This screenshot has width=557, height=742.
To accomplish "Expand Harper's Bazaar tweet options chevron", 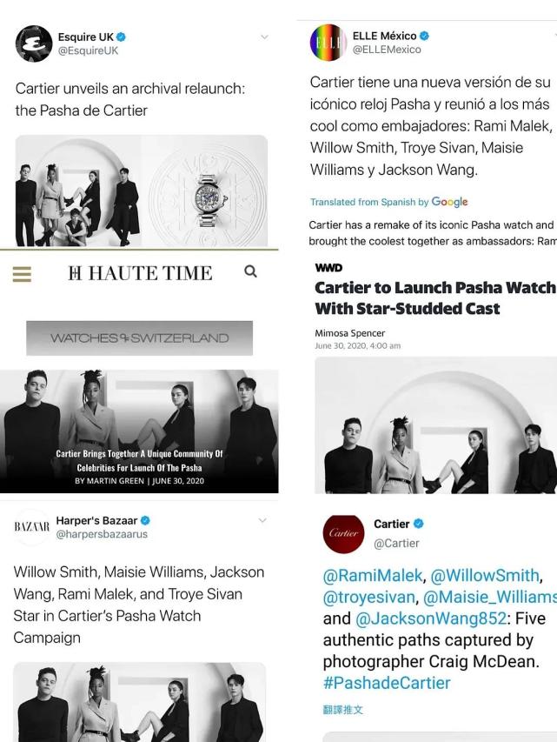I will [x=263, y=520].
